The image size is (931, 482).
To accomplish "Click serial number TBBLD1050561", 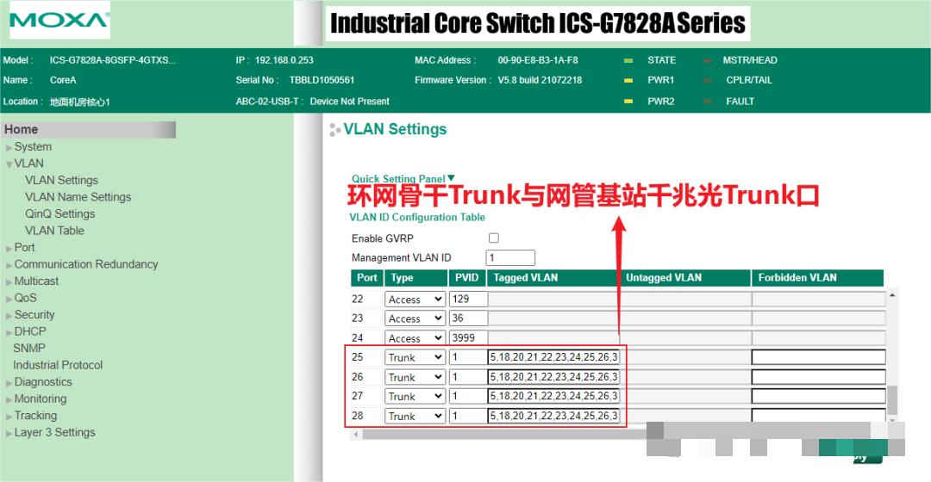I will (x=322, y=80).
